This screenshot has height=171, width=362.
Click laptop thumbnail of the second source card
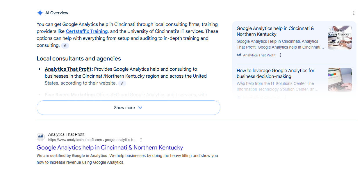coord(340,79)
